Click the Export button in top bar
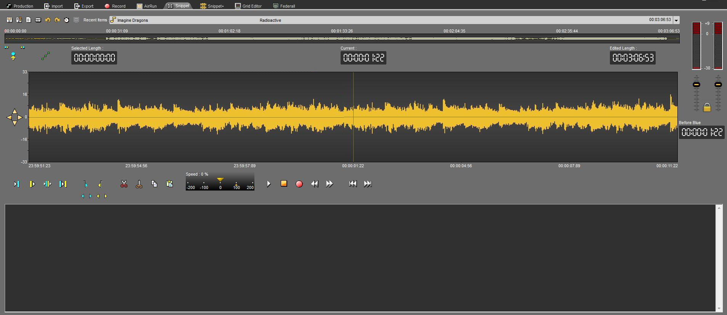This screenshot has width=727, height=315. click(84, 6)
